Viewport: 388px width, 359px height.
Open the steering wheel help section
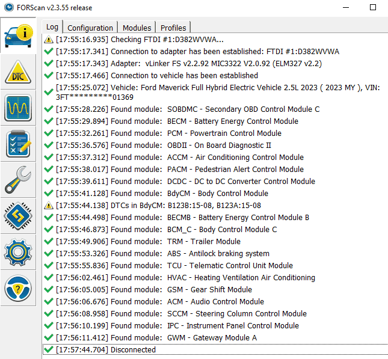pos(18,288)
